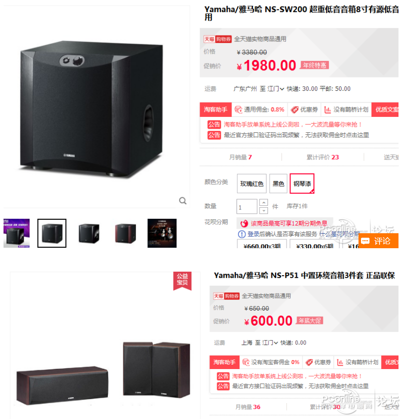Open the 淘客助手 tab in first listing

click(x=215, y=109)
